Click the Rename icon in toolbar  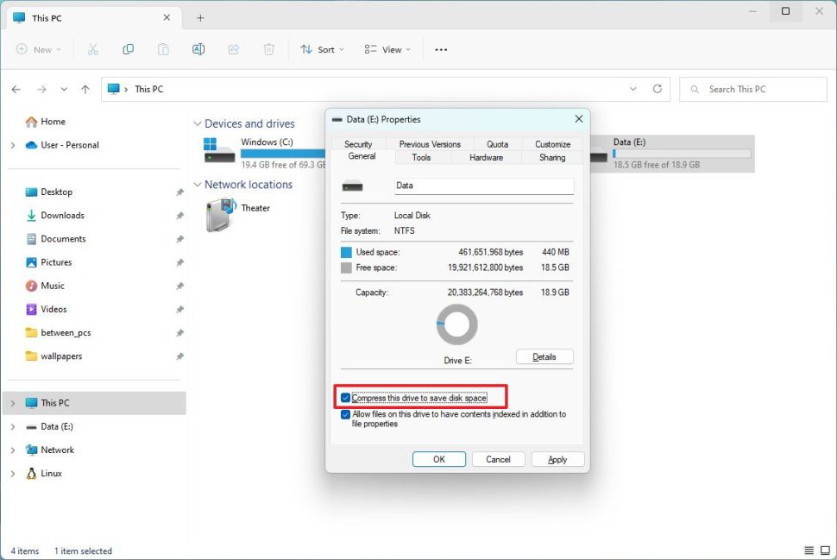coord(198,49)
